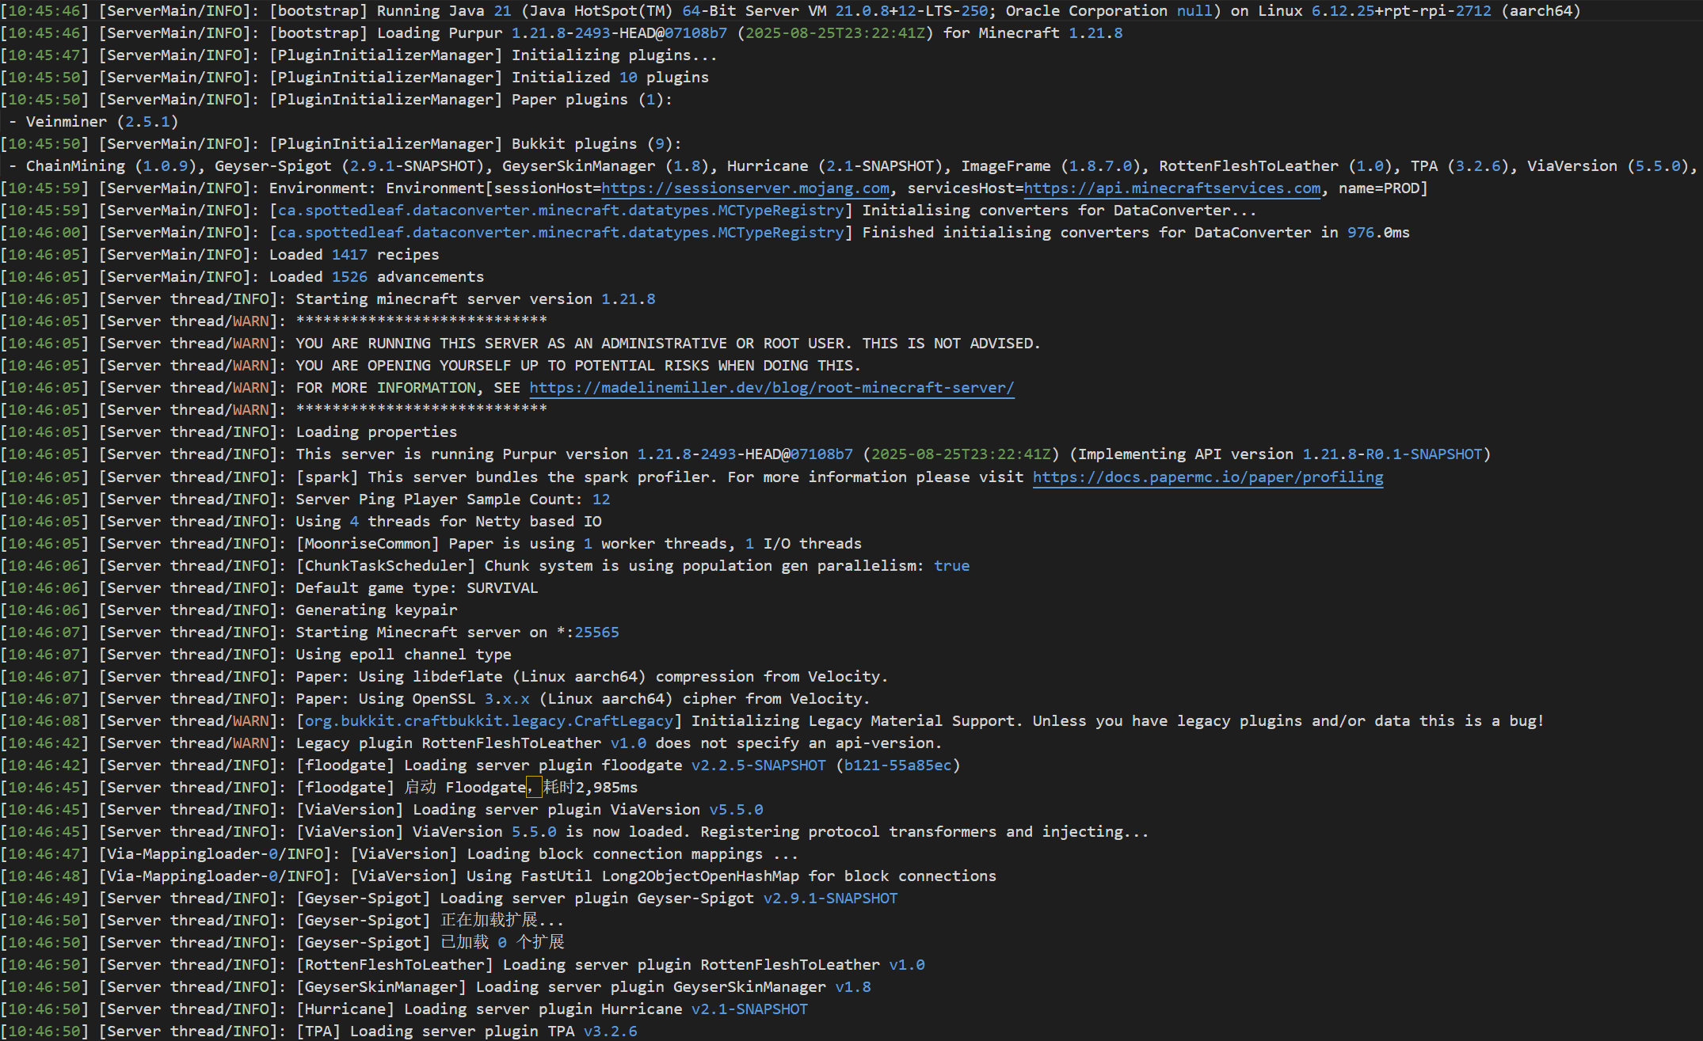Image resolution: width=1703 pixels, height=1041 pixels.
Task: Open the sessionserver.mojang.com link
Action: click(745, 188)
